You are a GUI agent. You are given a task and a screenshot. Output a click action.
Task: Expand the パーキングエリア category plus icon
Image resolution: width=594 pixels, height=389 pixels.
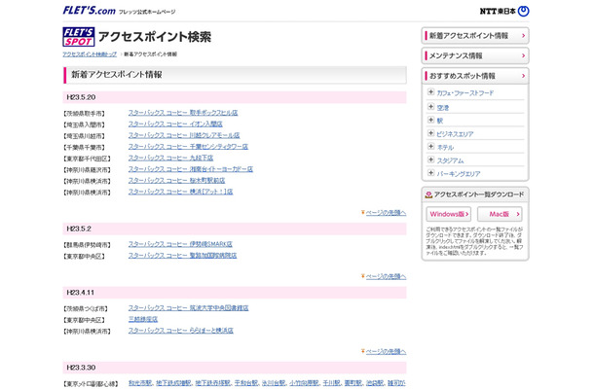(x=430, y=173)
